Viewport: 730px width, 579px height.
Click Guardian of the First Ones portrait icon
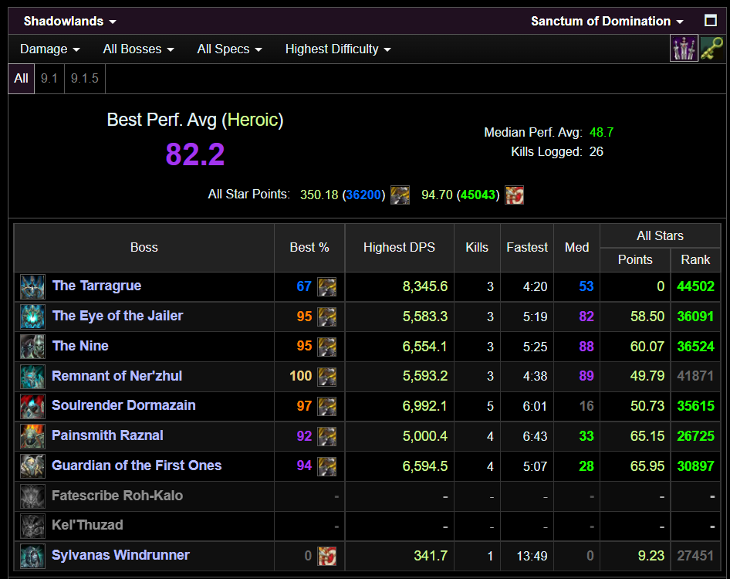(32, 466)
